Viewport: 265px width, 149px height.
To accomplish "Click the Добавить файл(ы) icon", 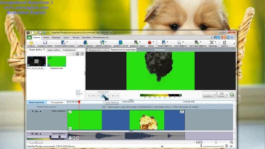I will click(86, 42).
